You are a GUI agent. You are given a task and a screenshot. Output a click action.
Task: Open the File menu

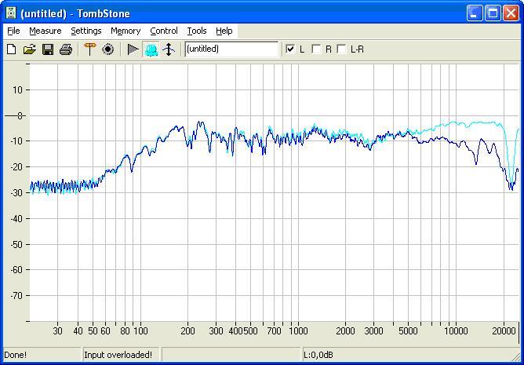point(13,31)
